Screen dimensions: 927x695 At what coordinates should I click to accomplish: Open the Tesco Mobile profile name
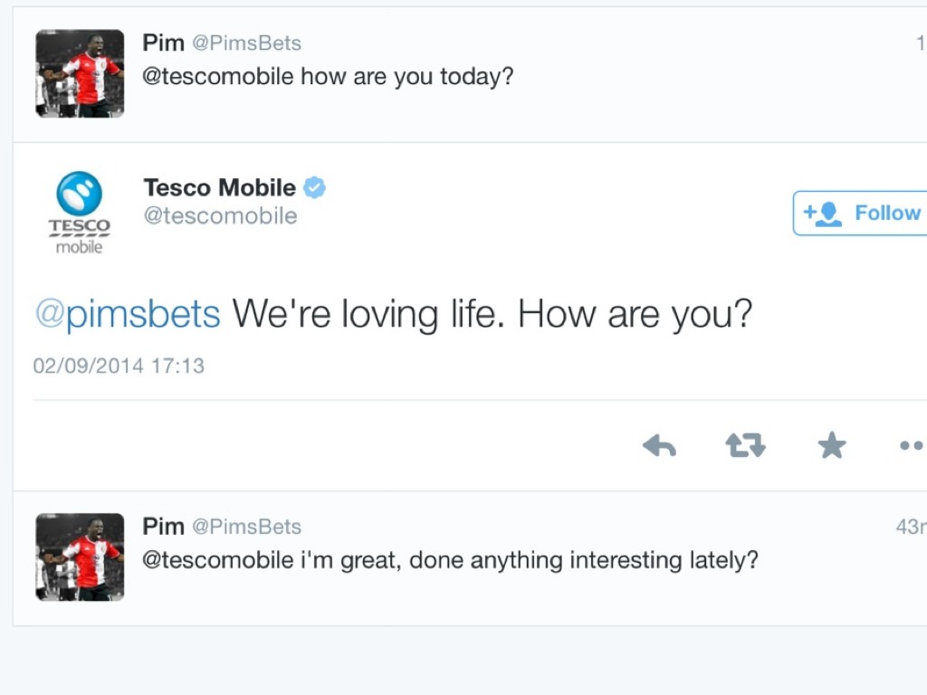(219, 188)
